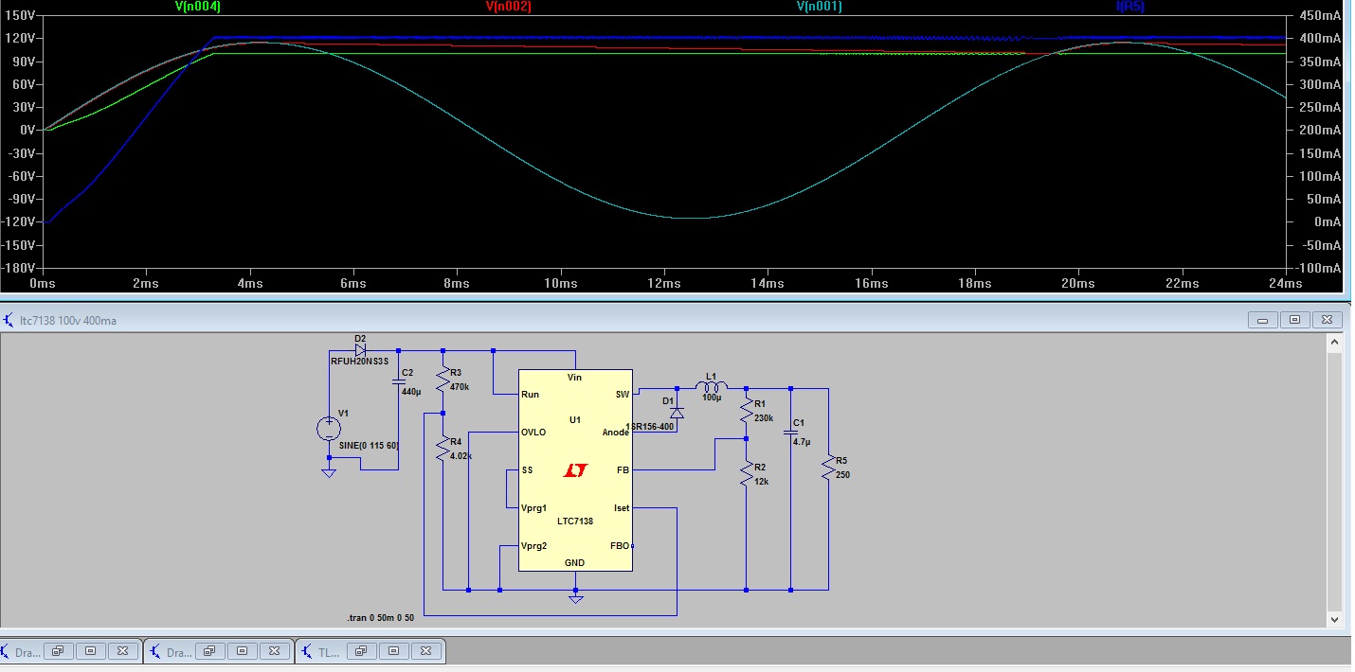Click the 250 load resistor value
The width and height of the screenshot is (1355, 672).
click(843, 474)
